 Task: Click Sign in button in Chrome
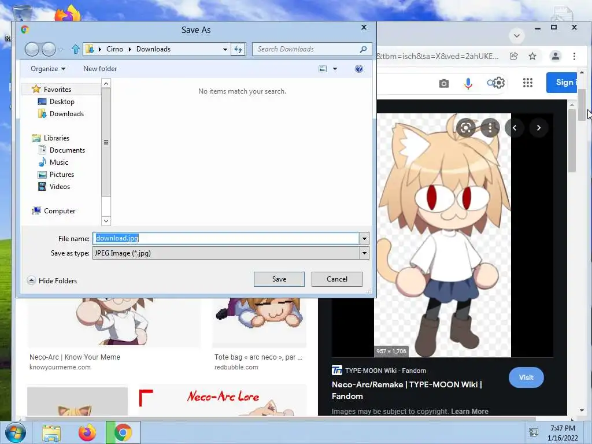click(x=561, y=82)
